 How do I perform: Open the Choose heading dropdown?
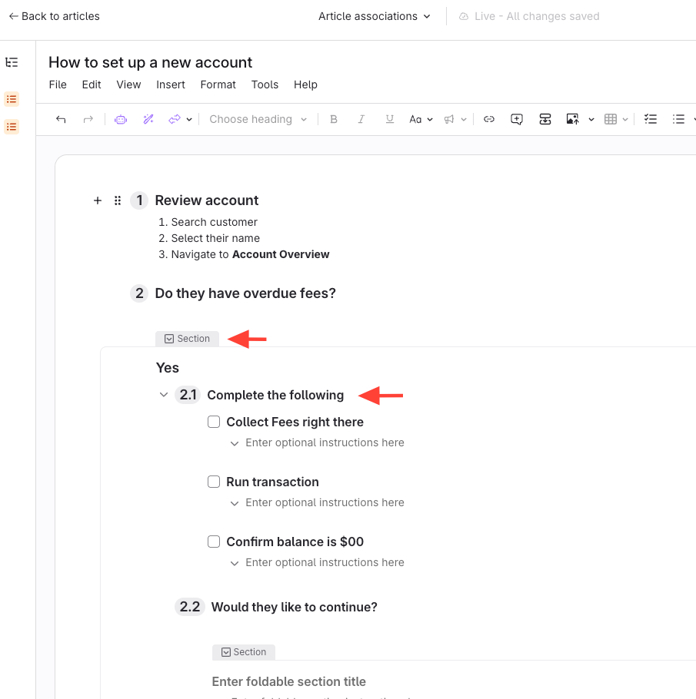(258, 119)
